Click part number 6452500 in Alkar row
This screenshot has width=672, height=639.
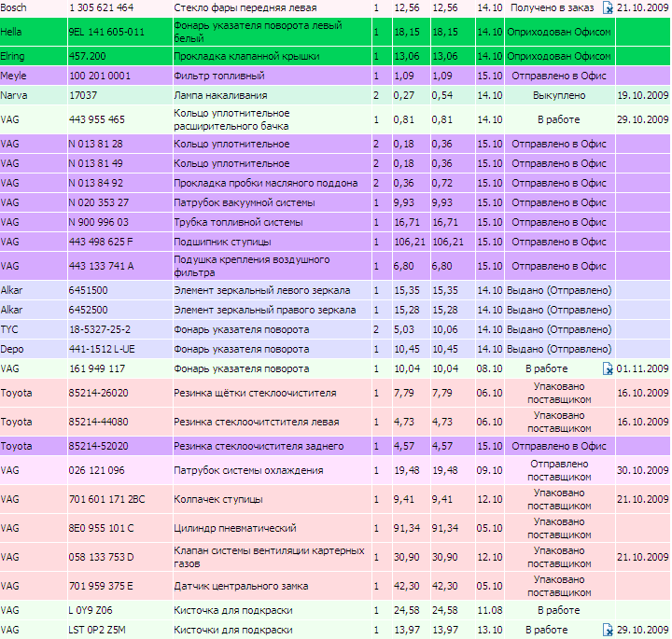pos(89,310)
